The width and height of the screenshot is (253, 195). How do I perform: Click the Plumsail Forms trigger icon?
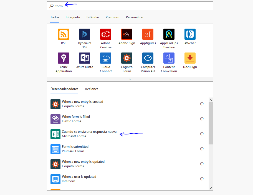coord(55,149)
